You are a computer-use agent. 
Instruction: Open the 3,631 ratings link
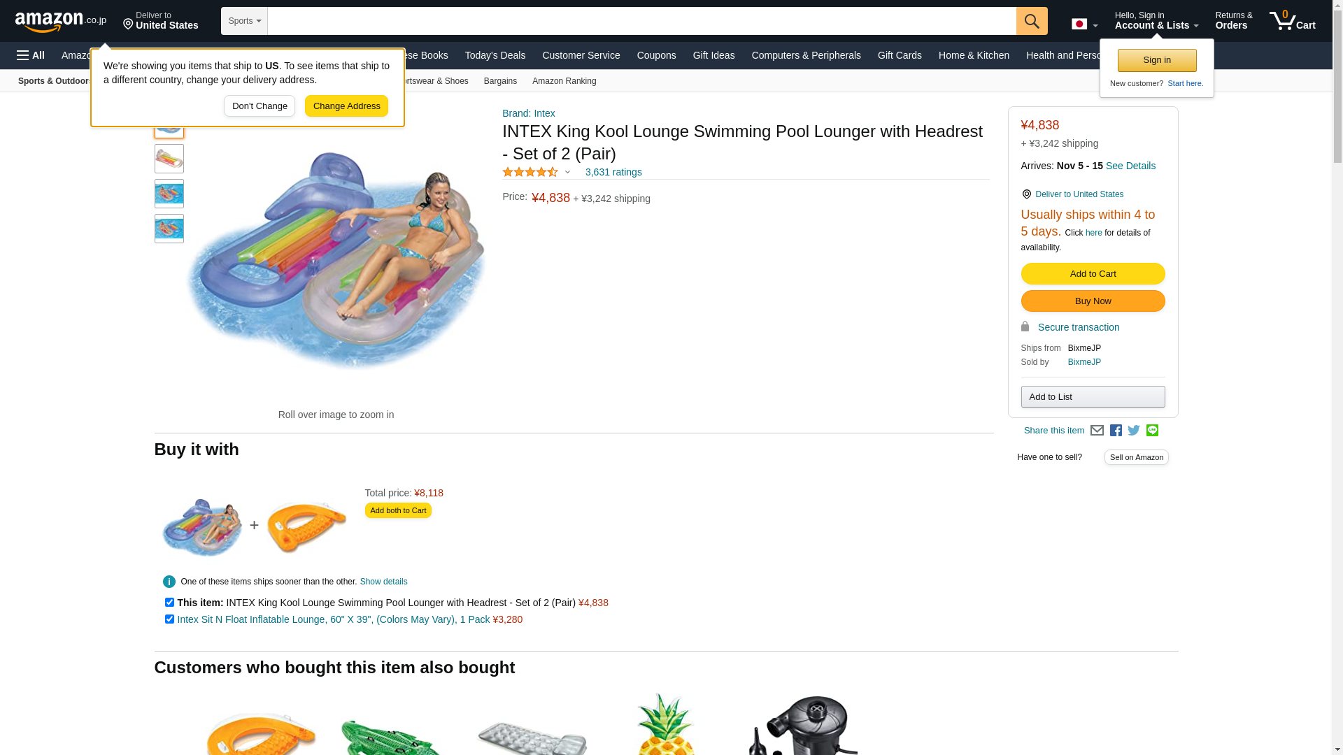click(613, 172)
